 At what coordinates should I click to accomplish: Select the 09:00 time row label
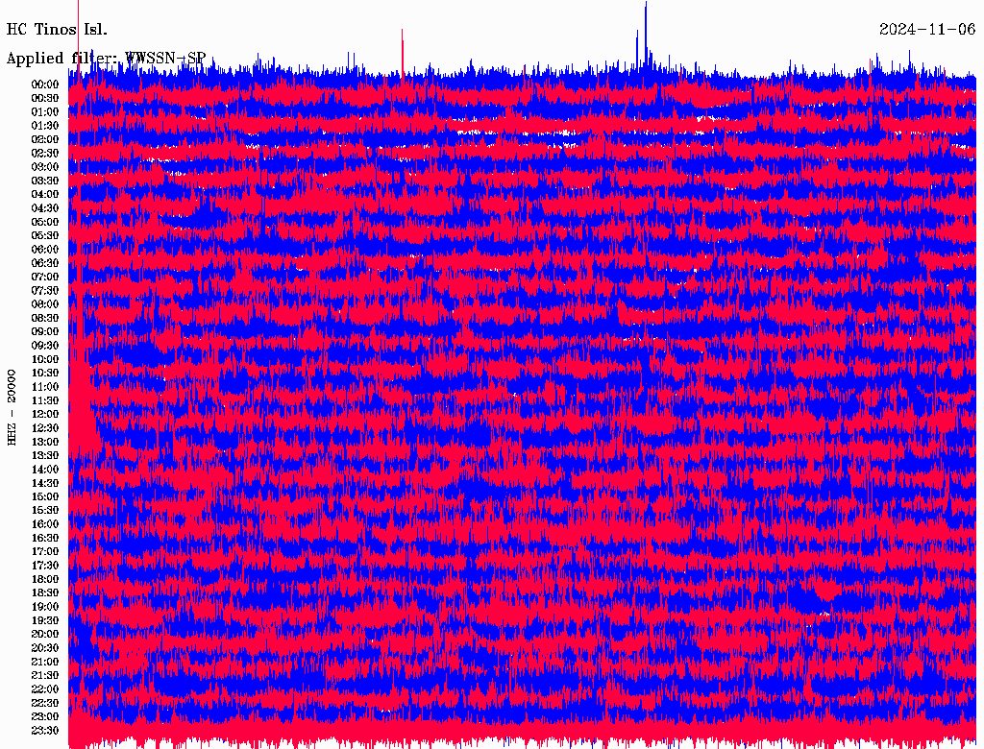[45, 331]
